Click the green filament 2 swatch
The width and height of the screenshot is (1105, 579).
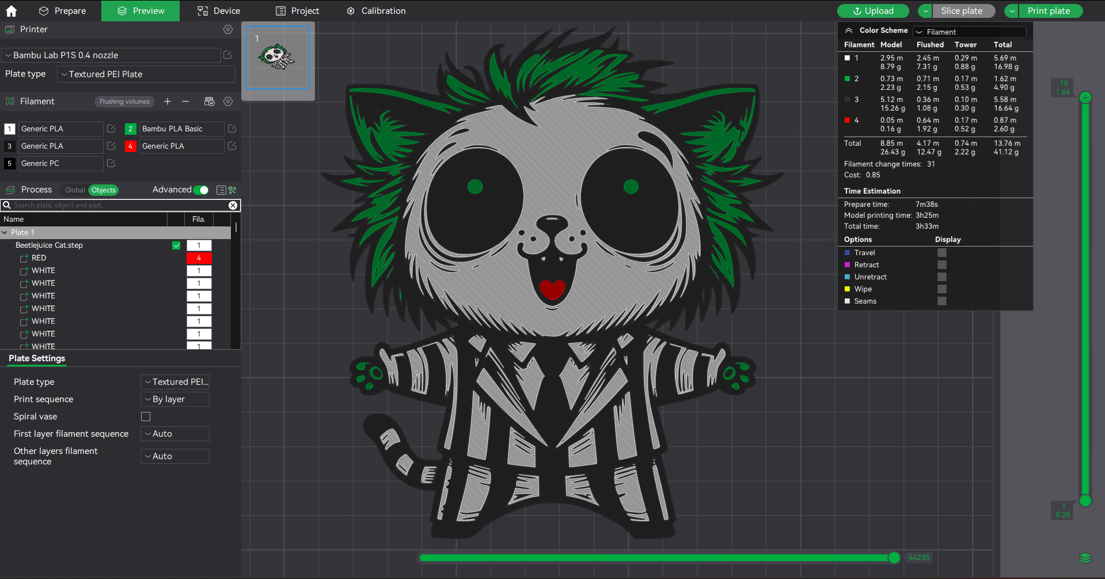tap(131, 129)
